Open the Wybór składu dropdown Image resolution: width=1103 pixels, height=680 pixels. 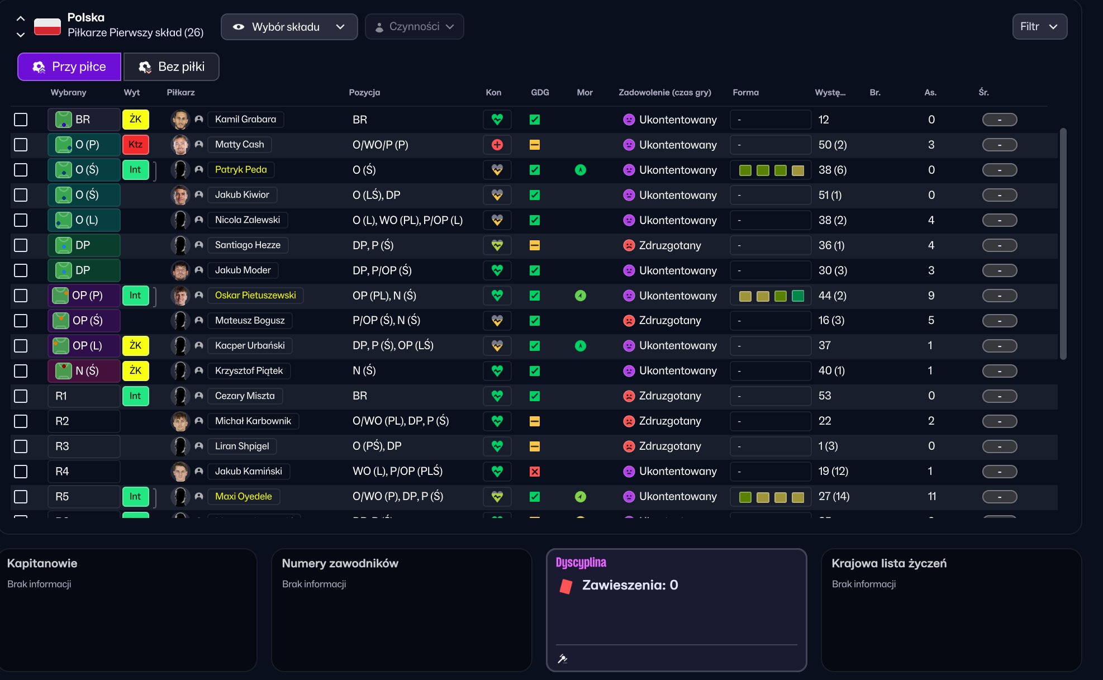tap(289, 27)
